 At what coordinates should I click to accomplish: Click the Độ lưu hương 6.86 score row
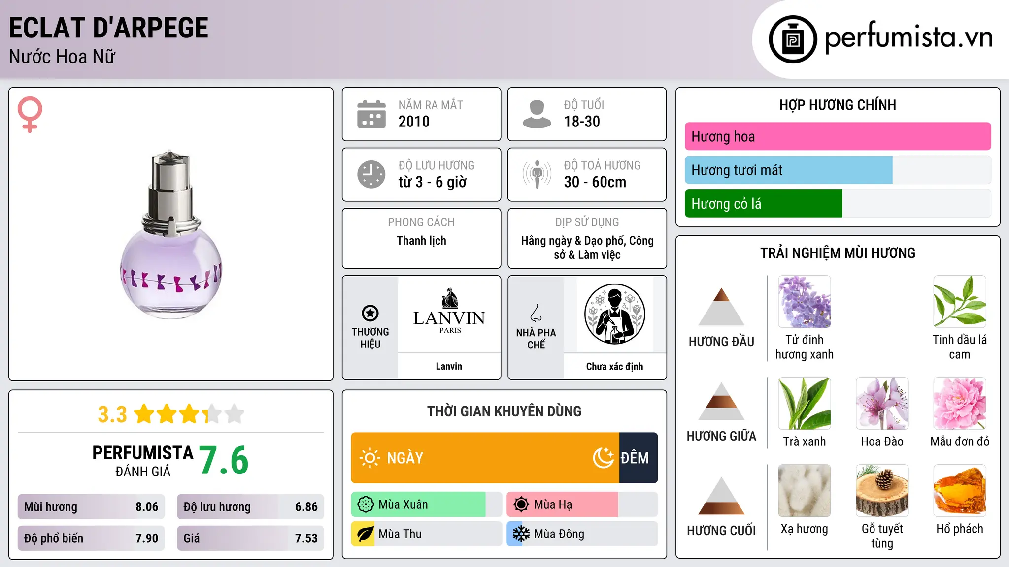click(x=250, y=506)
